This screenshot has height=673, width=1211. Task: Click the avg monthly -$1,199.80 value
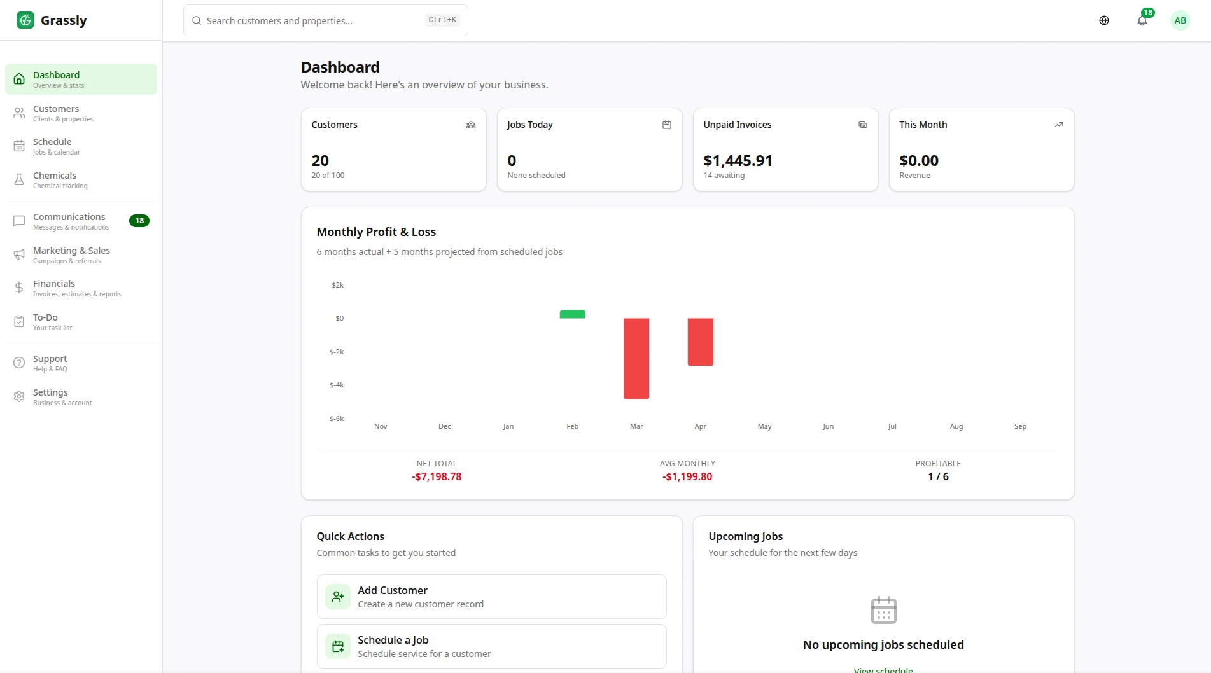point(687,476)
